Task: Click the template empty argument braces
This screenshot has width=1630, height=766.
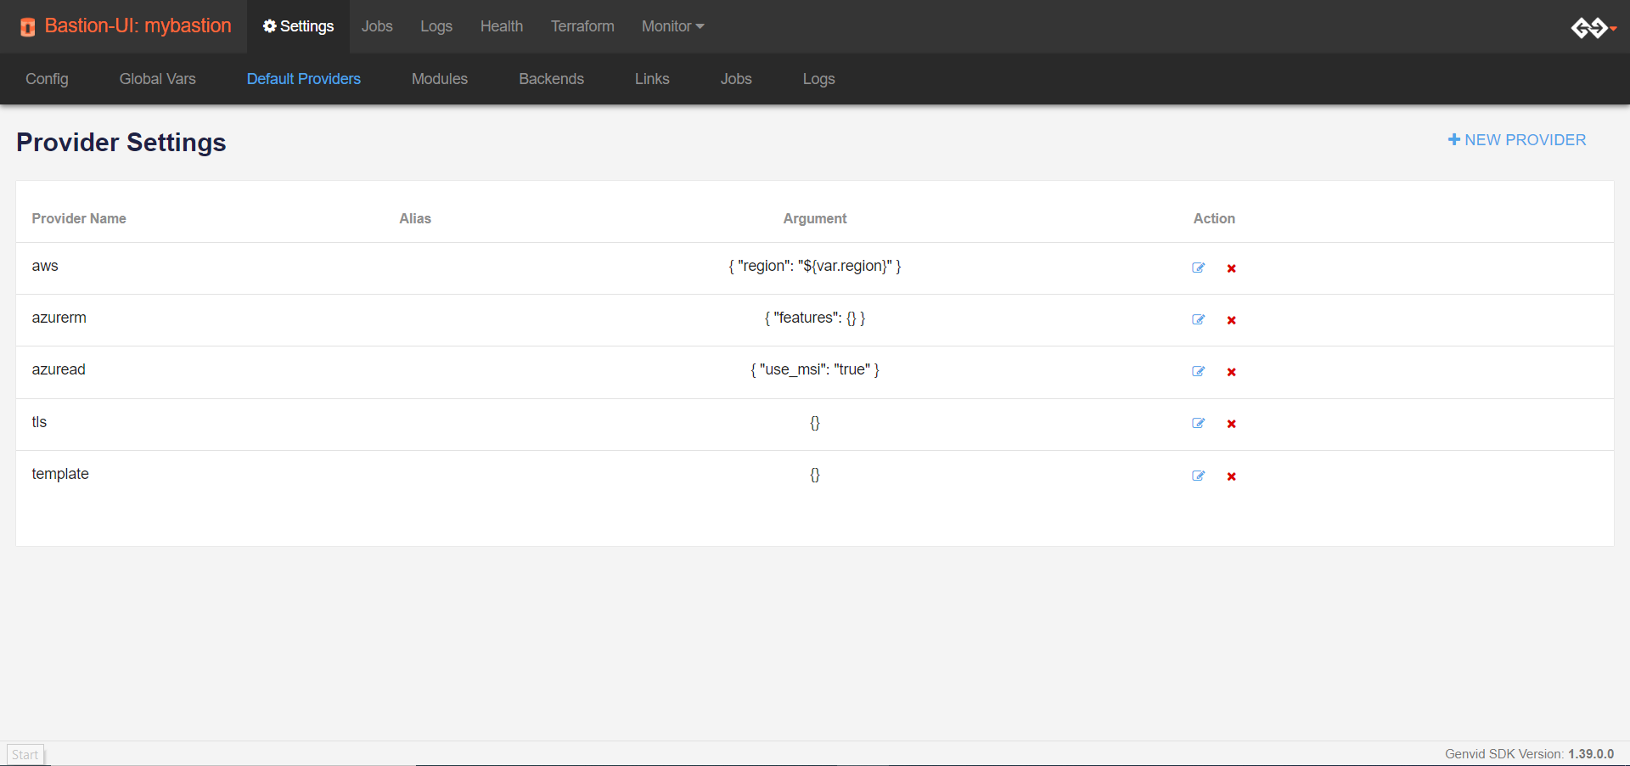Action: [815, 475]
